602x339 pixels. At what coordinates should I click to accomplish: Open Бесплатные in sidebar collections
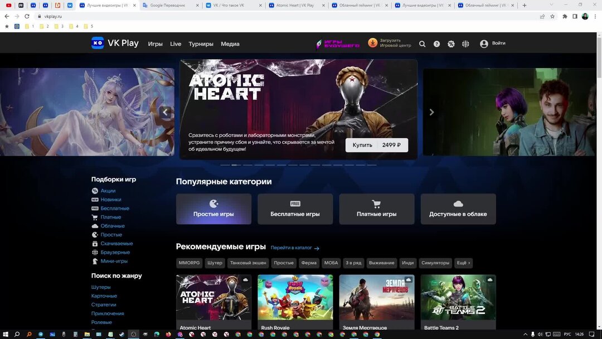[x=115, y=209]
